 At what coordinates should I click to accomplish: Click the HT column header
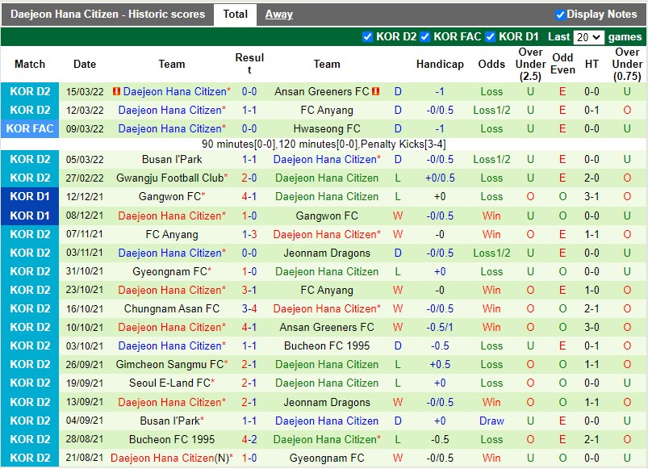592,64
